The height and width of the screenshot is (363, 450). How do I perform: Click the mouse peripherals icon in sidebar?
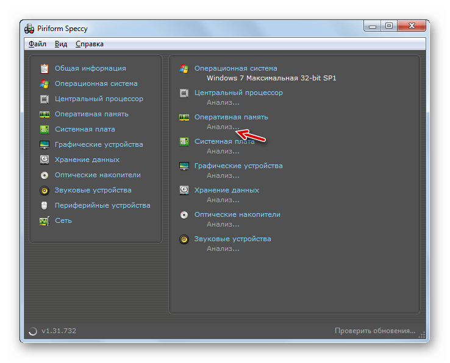[44, 206]
